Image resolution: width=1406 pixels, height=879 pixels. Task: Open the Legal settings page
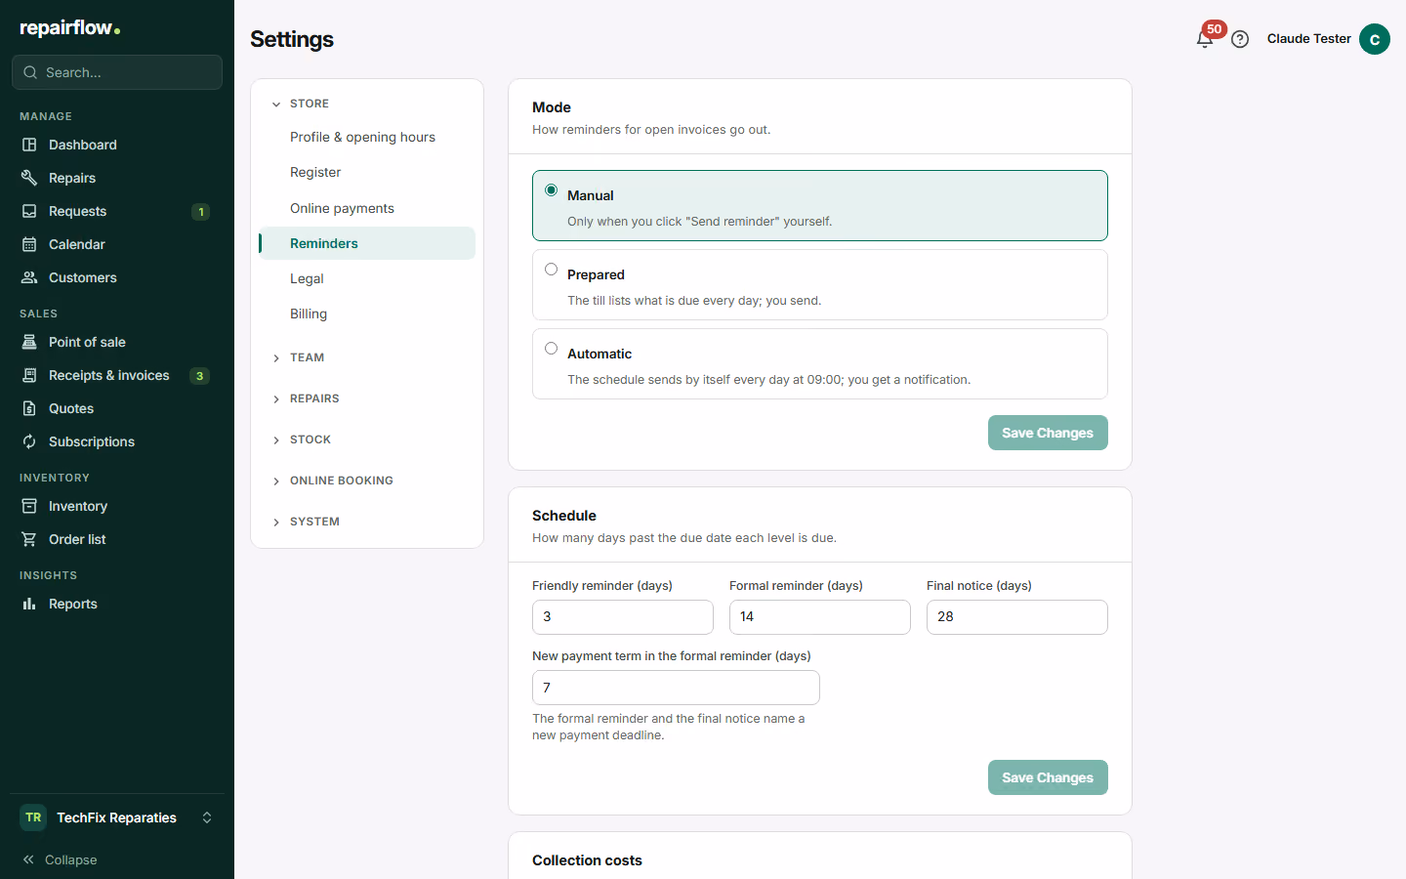367,278
